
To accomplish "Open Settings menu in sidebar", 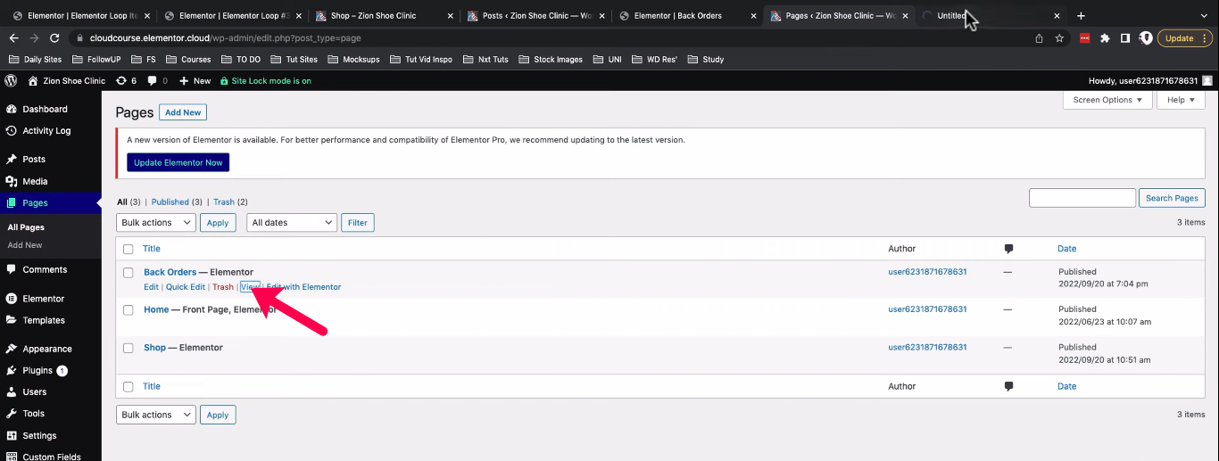I will 39,435.
